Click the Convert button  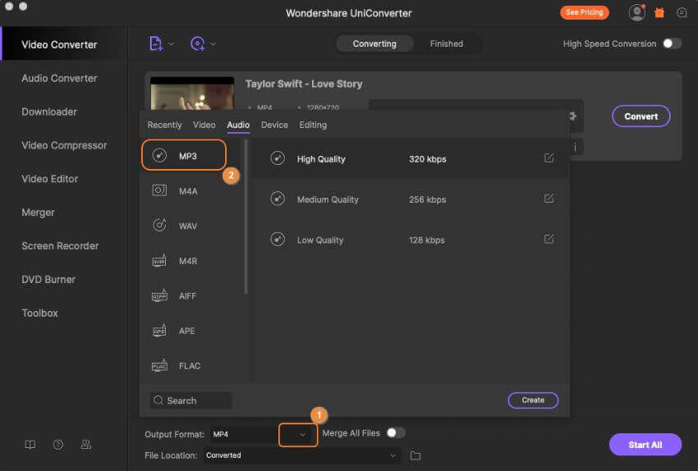tap(641, 117)
